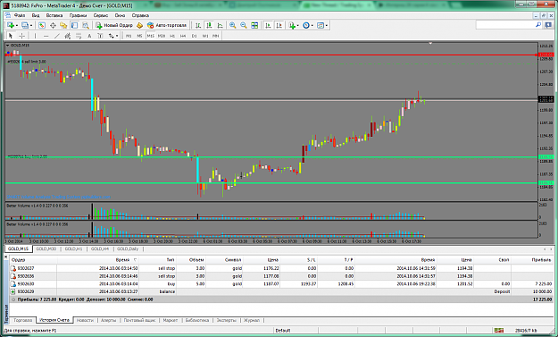Open the Вставка menu

click(54, 15)
